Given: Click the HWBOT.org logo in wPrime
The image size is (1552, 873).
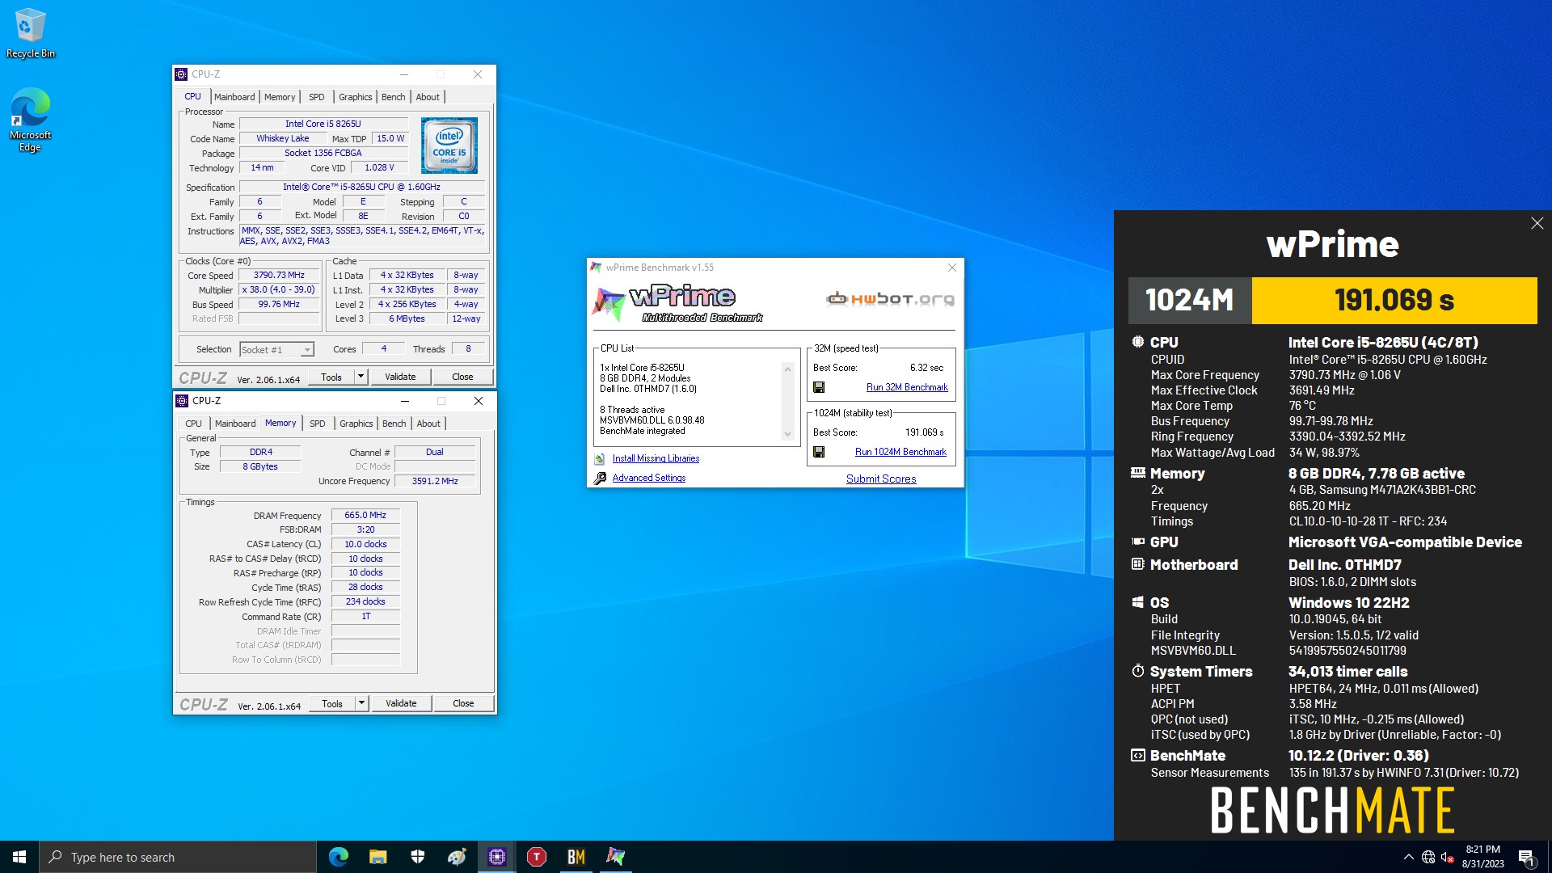Looking at the screenshot, I should 890,299.
